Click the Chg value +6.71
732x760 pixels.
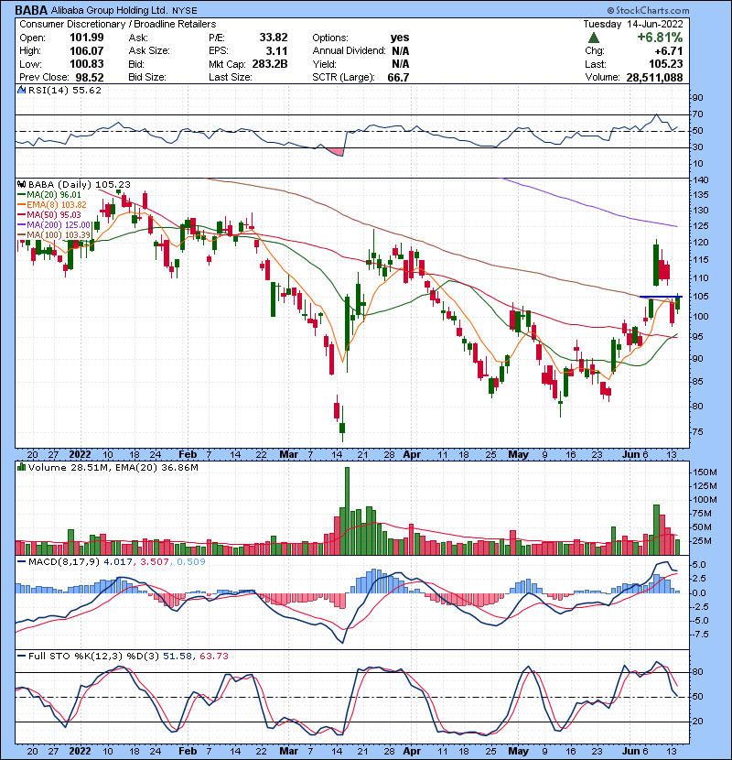coord(669,51)
